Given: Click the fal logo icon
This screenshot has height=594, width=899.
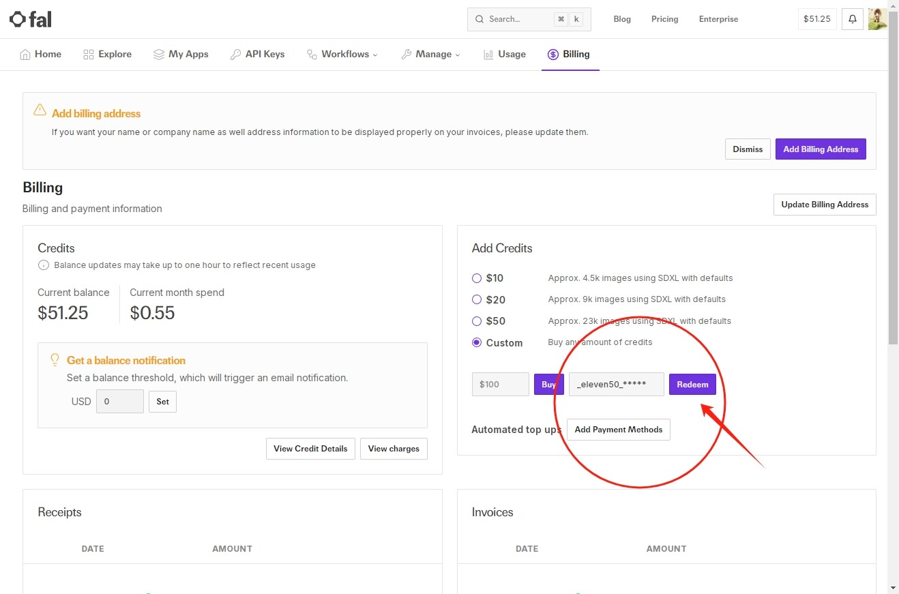Looking at the screenshot, I should [x=17, y=19].
